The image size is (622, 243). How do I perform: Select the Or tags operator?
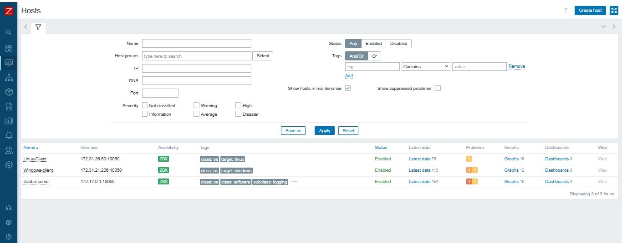[374, 56]
